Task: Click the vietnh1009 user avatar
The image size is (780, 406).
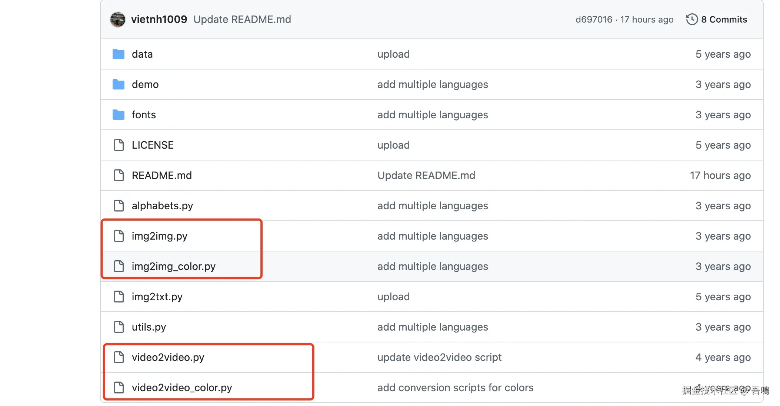Action: [x=118, y=19]
